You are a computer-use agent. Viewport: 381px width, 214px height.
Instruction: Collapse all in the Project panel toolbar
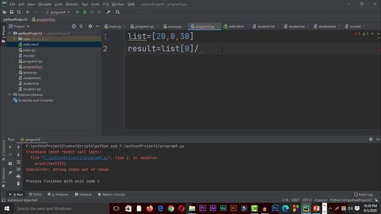(81, 26)
